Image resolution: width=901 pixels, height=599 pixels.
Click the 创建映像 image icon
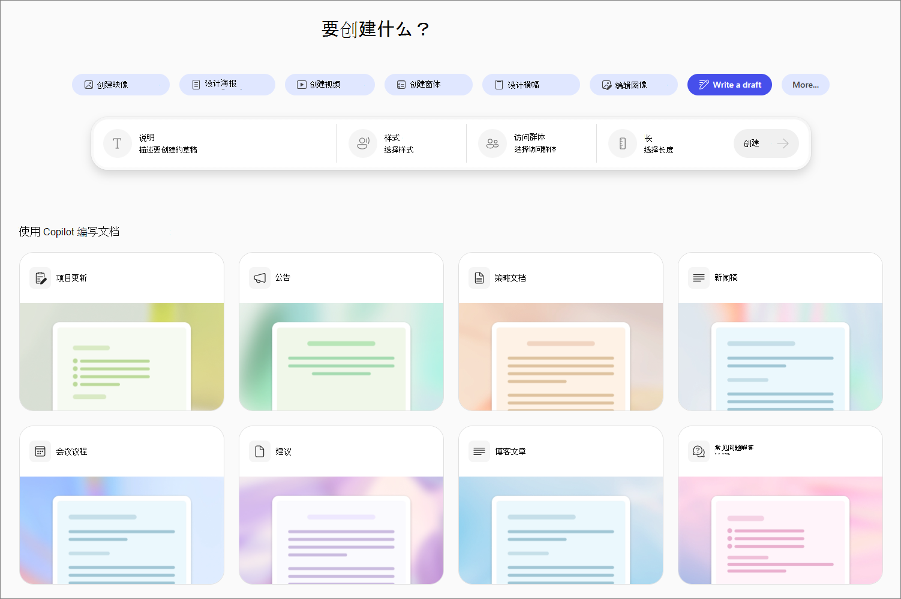pos(89,85)
